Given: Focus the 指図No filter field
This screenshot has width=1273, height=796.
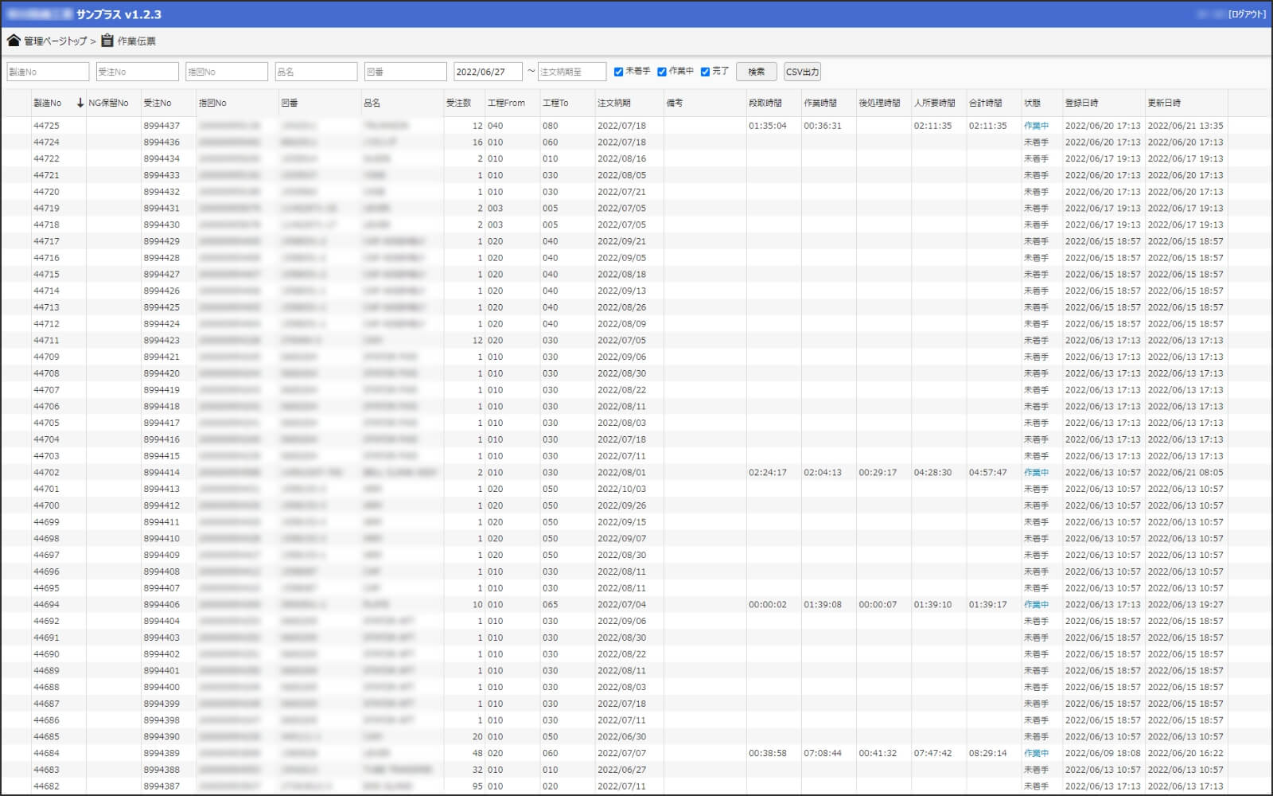Looking at the screenshot, I should [x=227, y=72].
